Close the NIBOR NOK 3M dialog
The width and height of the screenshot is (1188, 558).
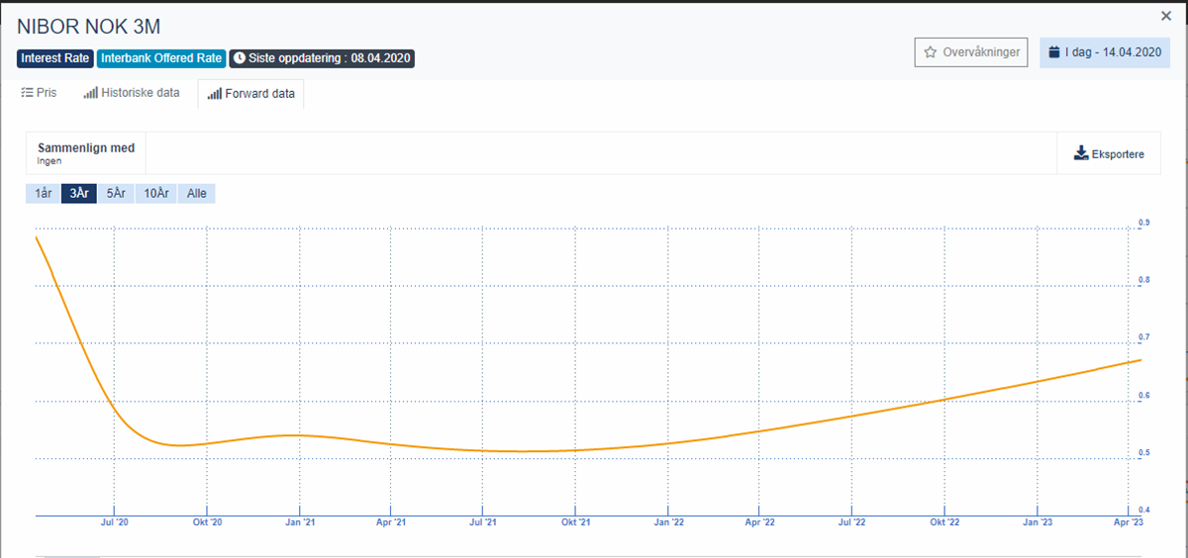pyautogui.click(x=1166, y=16)
